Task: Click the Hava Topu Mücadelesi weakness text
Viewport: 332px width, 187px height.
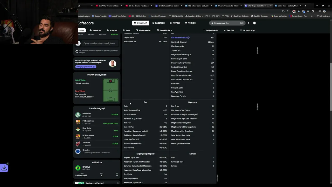Action: coord(85,97)
